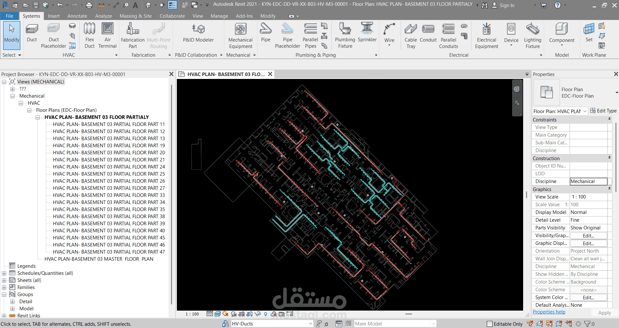Click the Lighting Fixture tool

533,35
